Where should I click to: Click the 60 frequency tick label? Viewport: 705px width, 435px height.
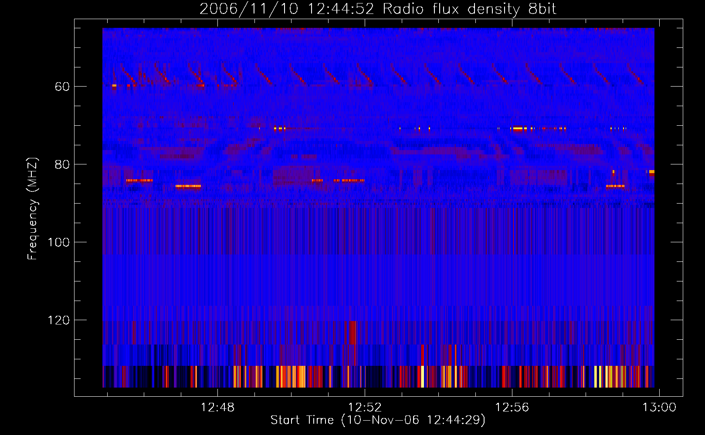[62, 87]
